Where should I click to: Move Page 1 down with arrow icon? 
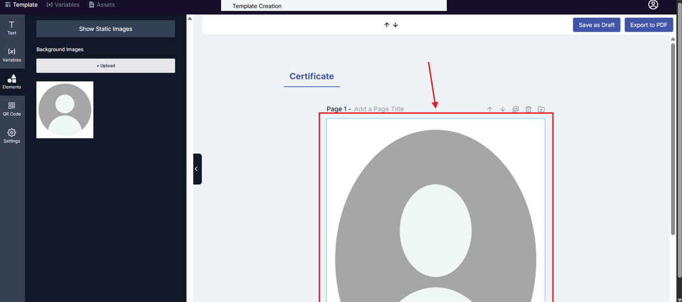click(502, 109)
